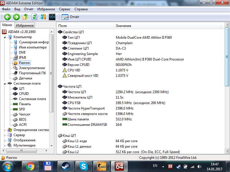The height and width of the screenshot is (172, 230).
Task: Click the volume speaker tray icon
Action: tap(199, 167)
